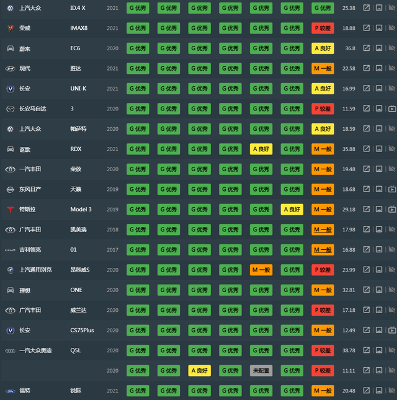Click the price value 29.18

coord(349,210)
